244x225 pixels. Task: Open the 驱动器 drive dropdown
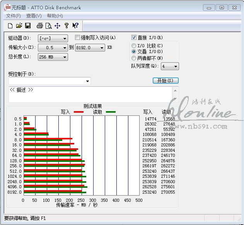[x=65, y=38]
